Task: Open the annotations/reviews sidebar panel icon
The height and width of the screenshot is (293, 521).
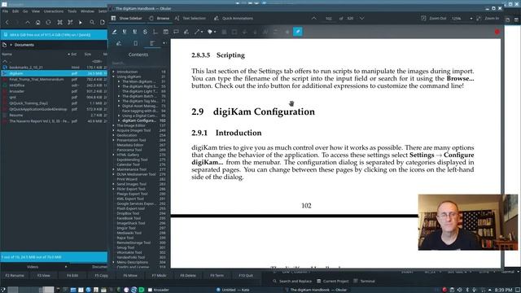Action: (119, 43)
